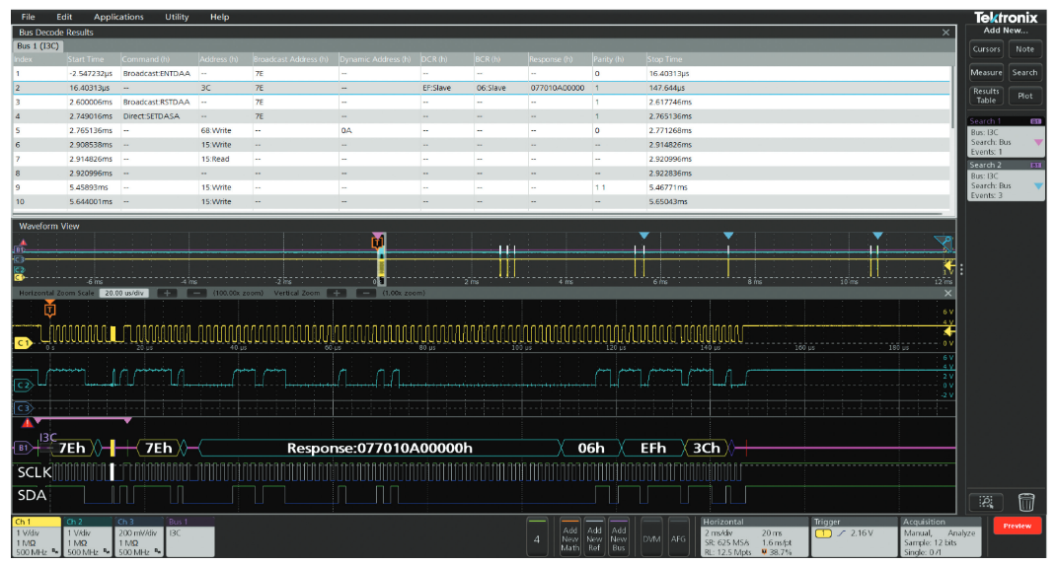
Task: Open the Help menu
Action: [220, 17]
